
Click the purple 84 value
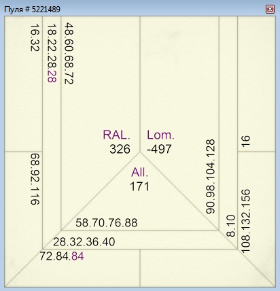coord(77,256)
